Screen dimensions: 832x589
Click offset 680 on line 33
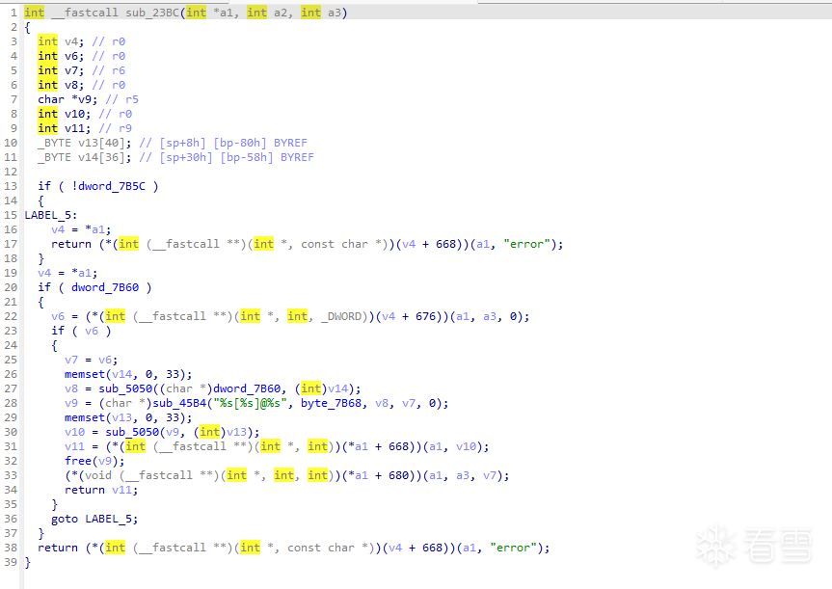[x=398, y=475]
